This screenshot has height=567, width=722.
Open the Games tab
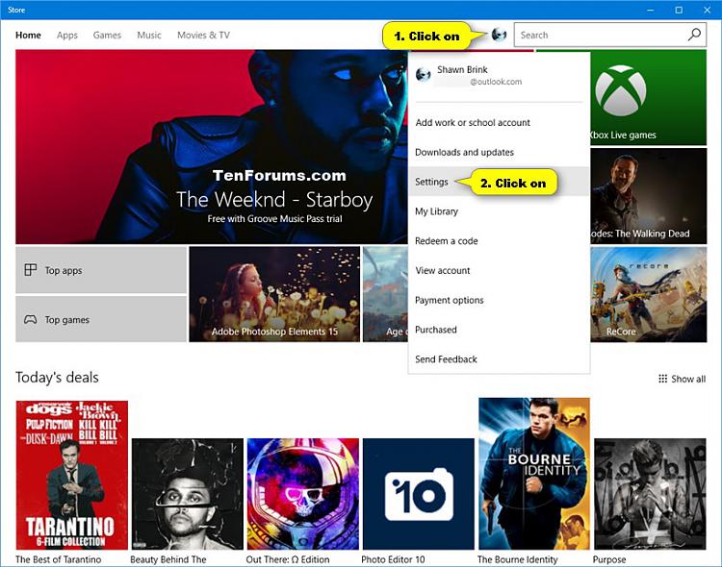(x=107, y=35)
